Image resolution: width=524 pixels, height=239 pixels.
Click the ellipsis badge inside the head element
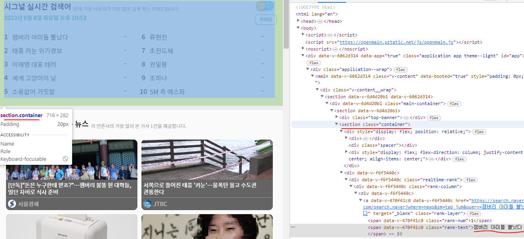tap(320, 21)
